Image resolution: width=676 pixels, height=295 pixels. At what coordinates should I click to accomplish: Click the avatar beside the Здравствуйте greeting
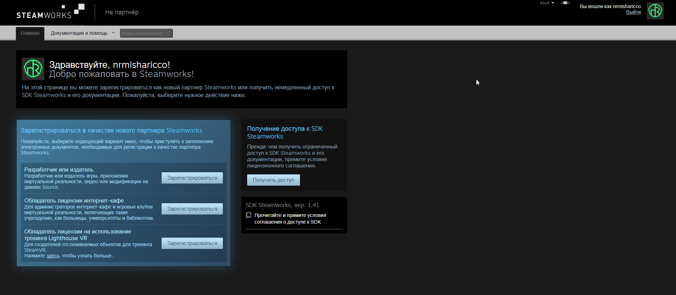tap(33, 69)
